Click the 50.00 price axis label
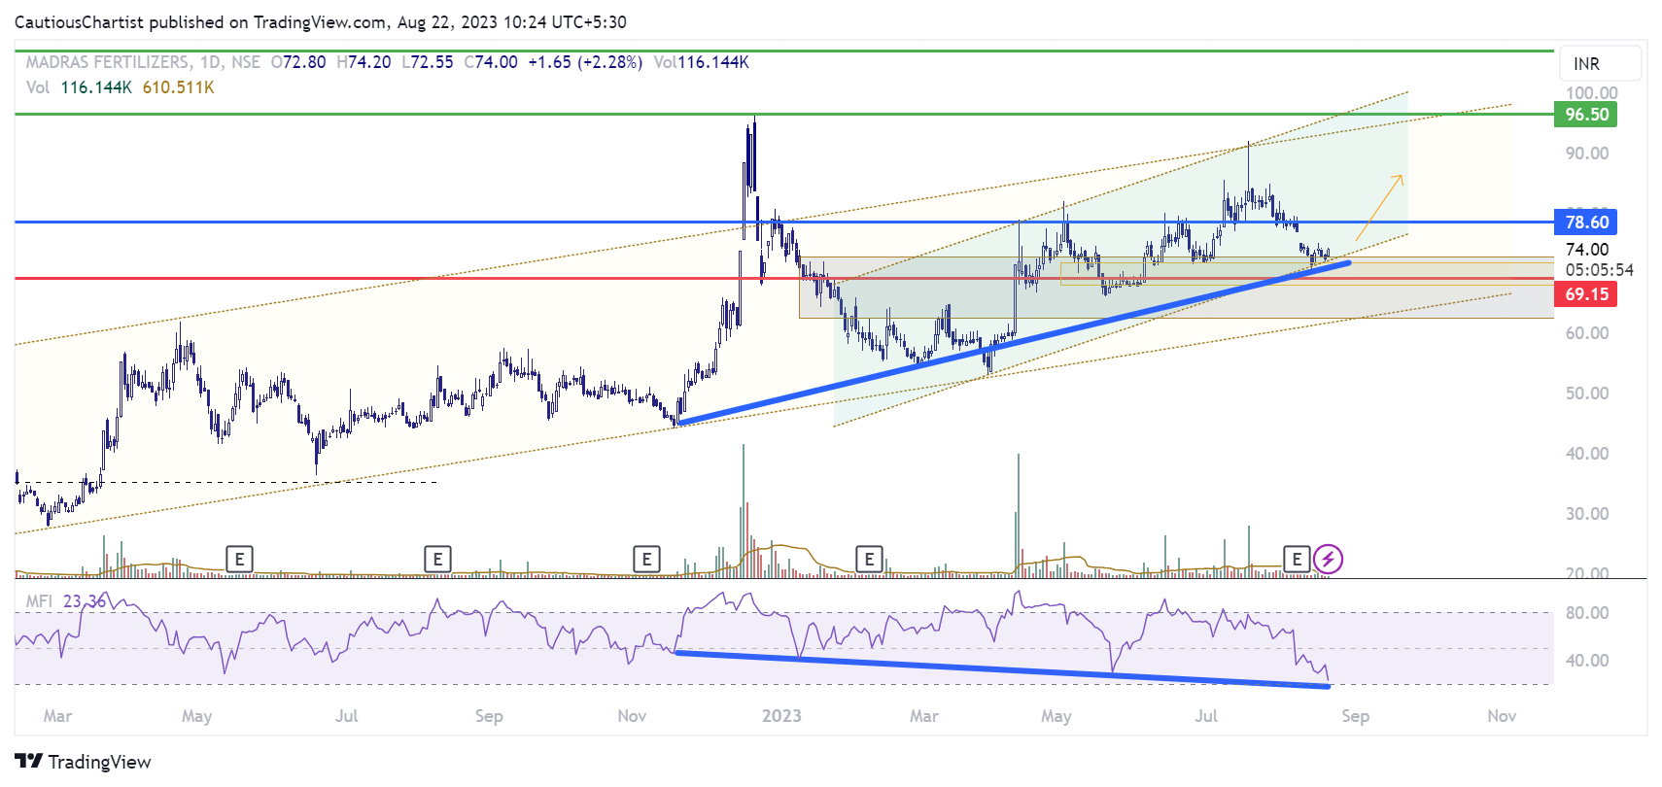Screen dimensions: 1662x787 point(1587,393)
